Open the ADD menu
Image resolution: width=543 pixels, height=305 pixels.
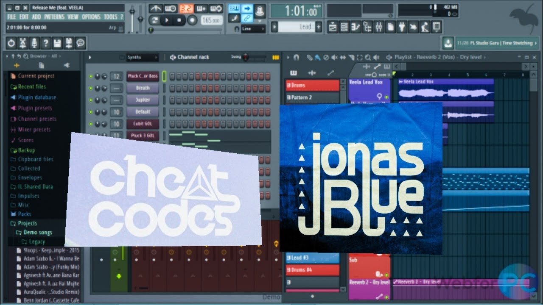[36, 17]
